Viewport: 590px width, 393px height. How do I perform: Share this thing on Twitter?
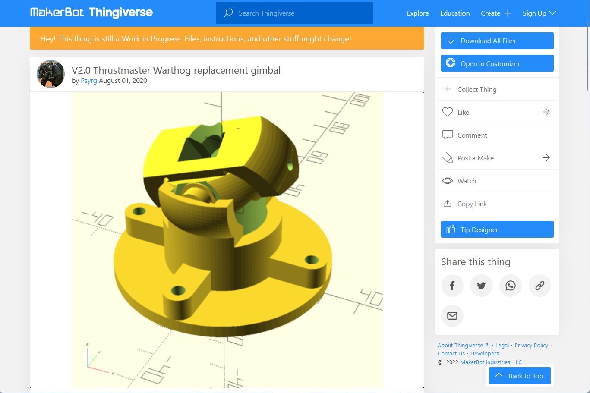[481, 286]
